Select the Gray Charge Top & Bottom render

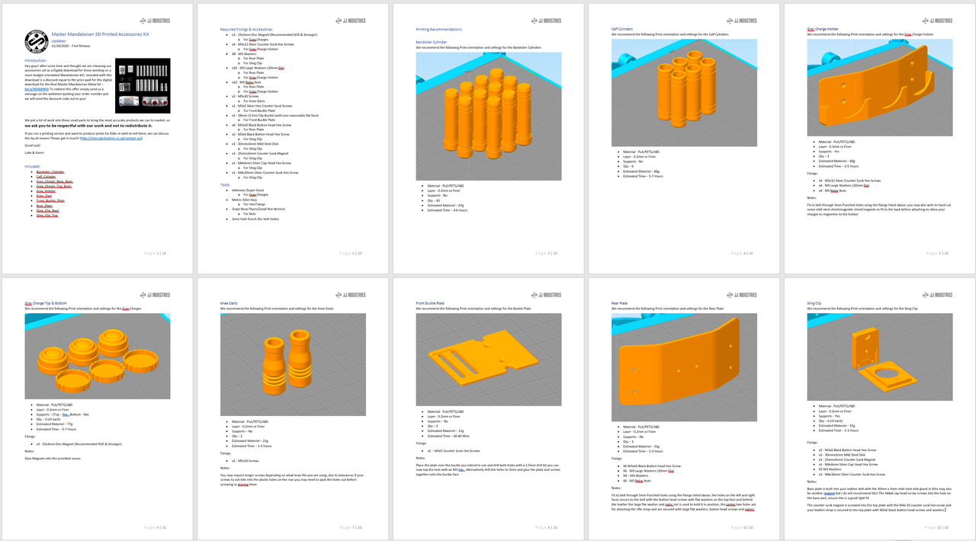98,357
